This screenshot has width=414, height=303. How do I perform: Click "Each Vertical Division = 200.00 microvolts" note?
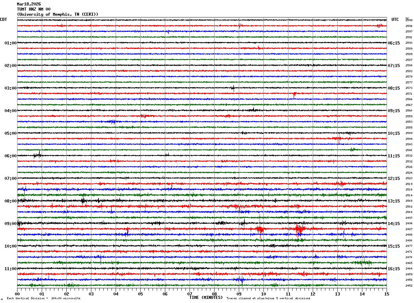coord(44,299)
